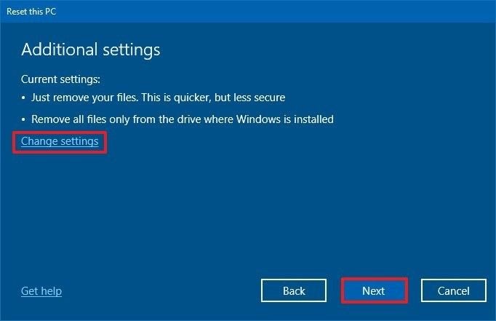The image size is (496, 321).
Task: Open the Get help link
Action: point(41,291)
